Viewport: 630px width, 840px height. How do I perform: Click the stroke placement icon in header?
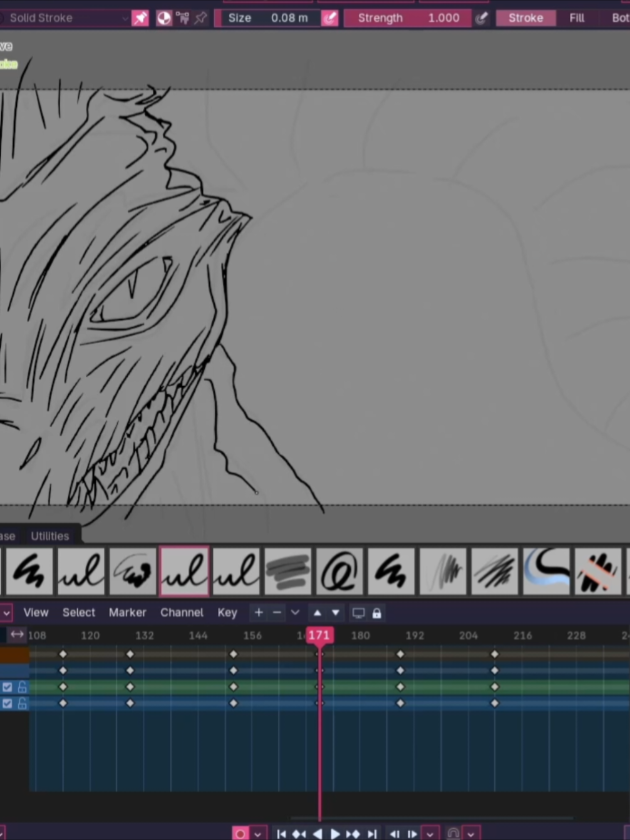(182, 18)
